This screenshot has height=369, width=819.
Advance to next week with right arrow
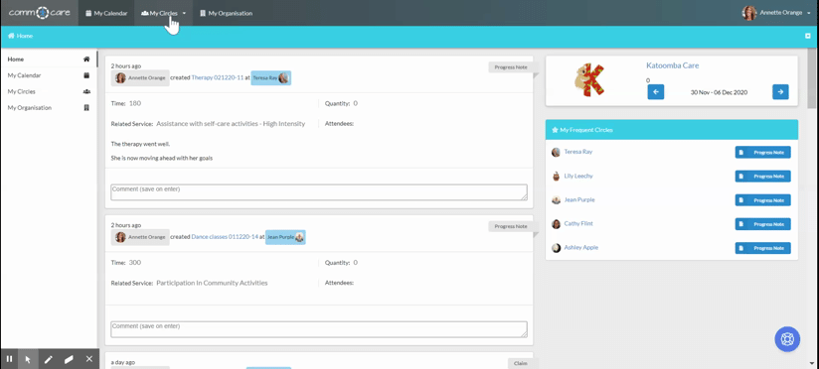[x=780, y=91]
